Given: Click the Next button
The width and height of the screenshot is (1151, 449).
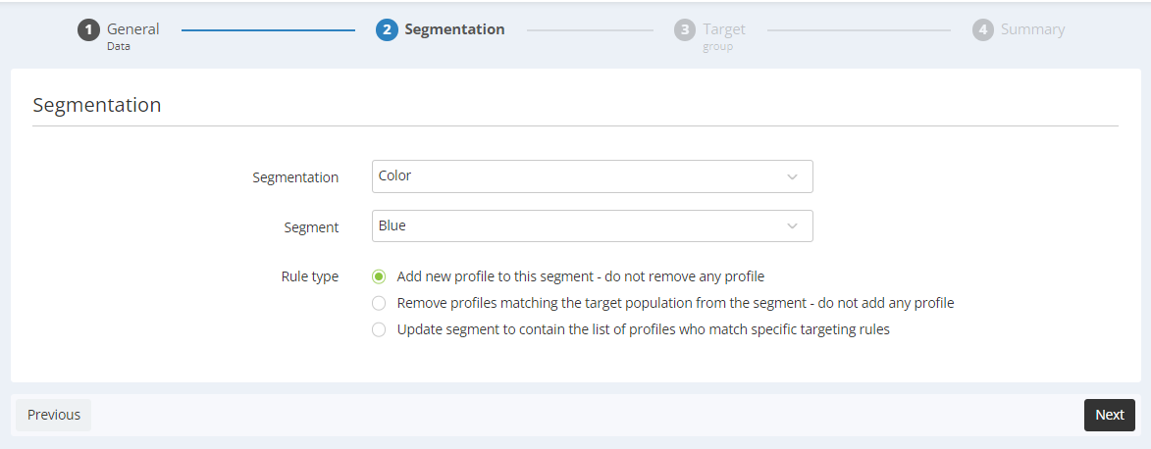Looking at the screenshot, I should pos(1109,416).
